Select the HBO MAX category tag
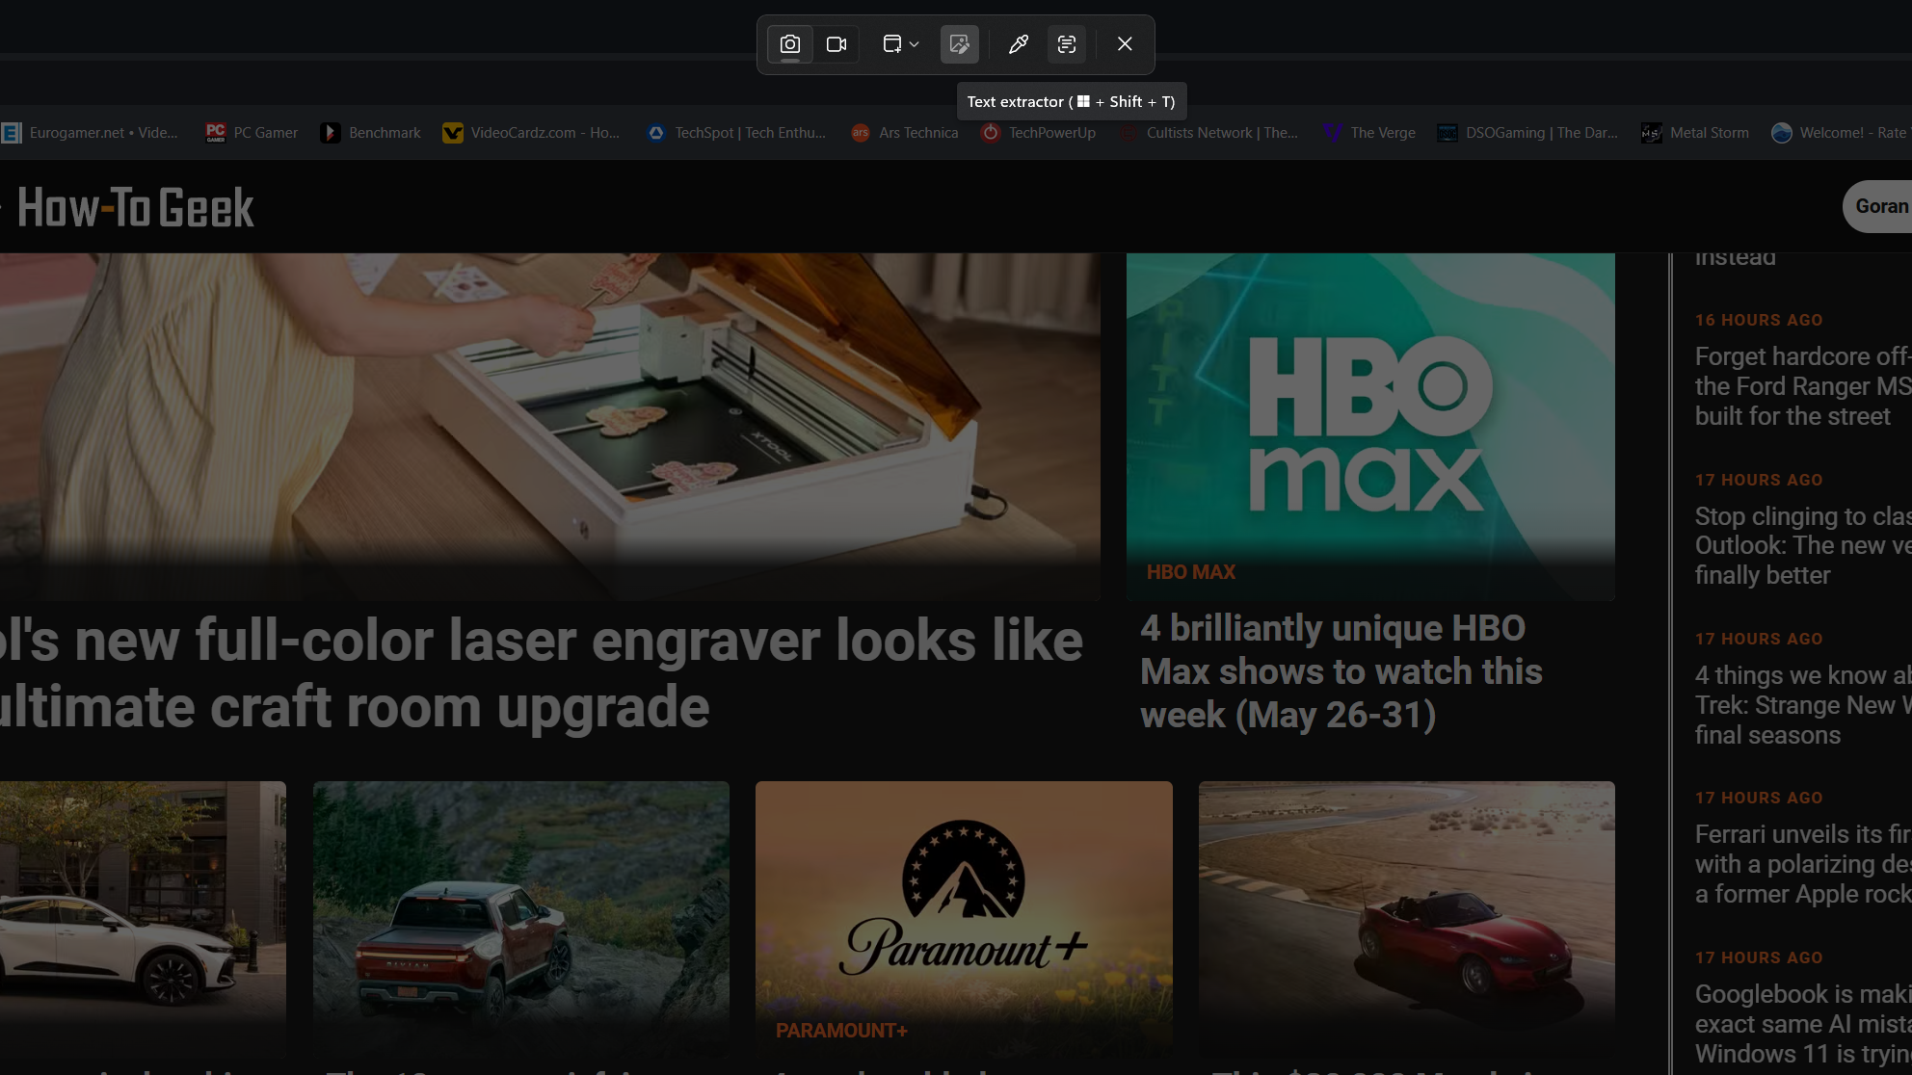 (x=1191, y=572)
